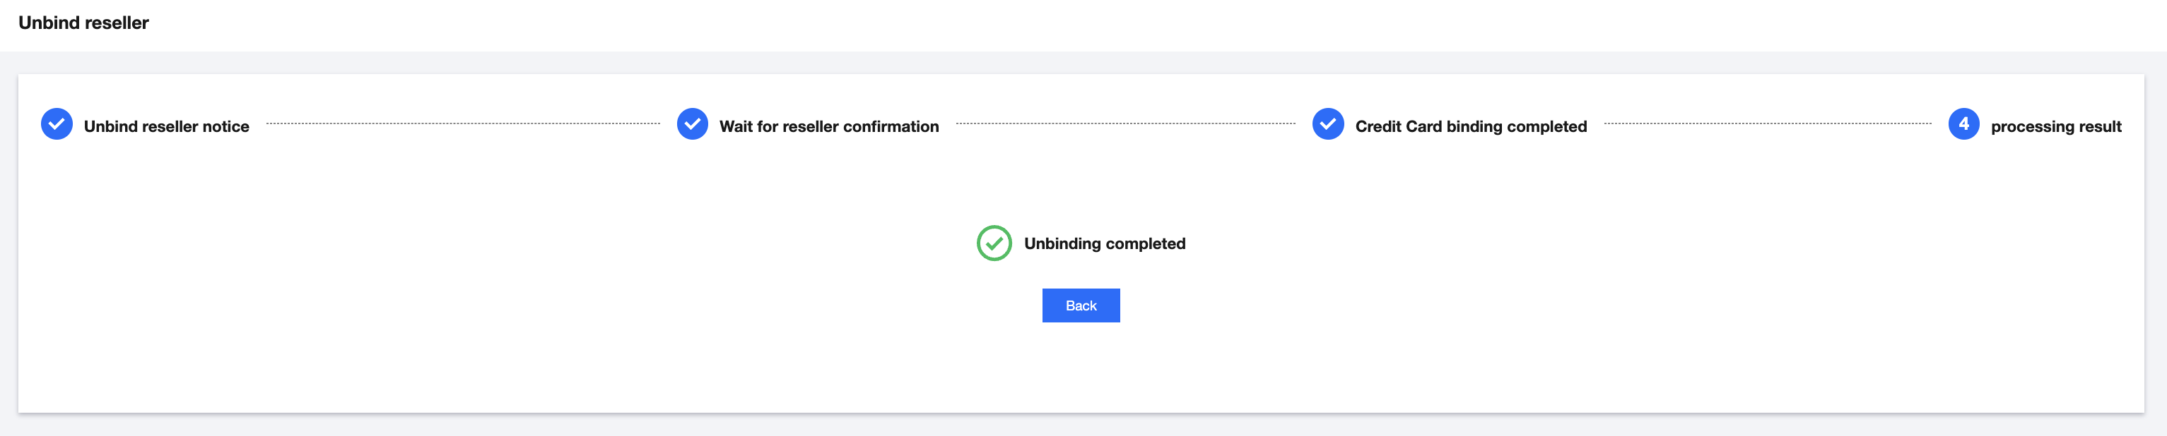Viewport: 2167px width, 436px height.
Task: Jump to the processing result step label
Action: 2055,127
